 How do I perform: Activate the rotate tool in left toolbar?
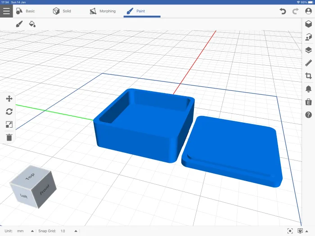[x=9, y=112]
